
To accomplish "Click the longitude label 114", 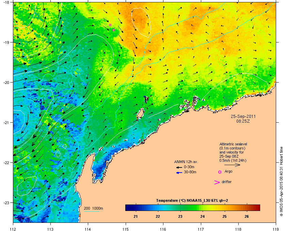I will (88, 229).
